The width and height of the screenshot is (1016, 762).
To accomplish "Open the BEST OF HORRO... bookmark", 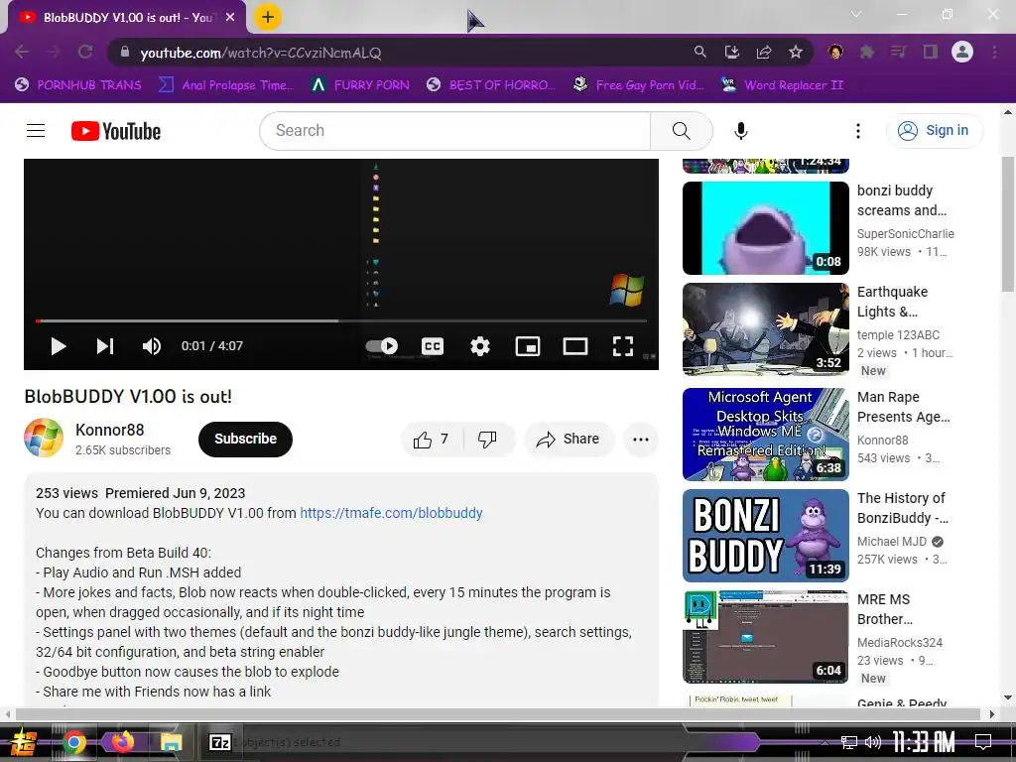I will pos(491,85).
